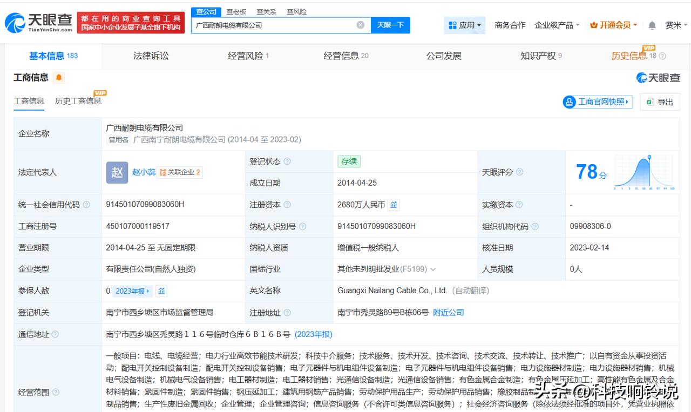Viewport: 691px width, 412px height.
Task: Click the 附近公司 nearby companies link
Action: coord(449,313)
